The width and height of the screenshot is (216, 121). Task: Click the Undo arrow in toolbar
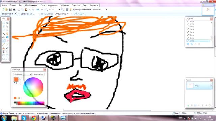point(38,10)
